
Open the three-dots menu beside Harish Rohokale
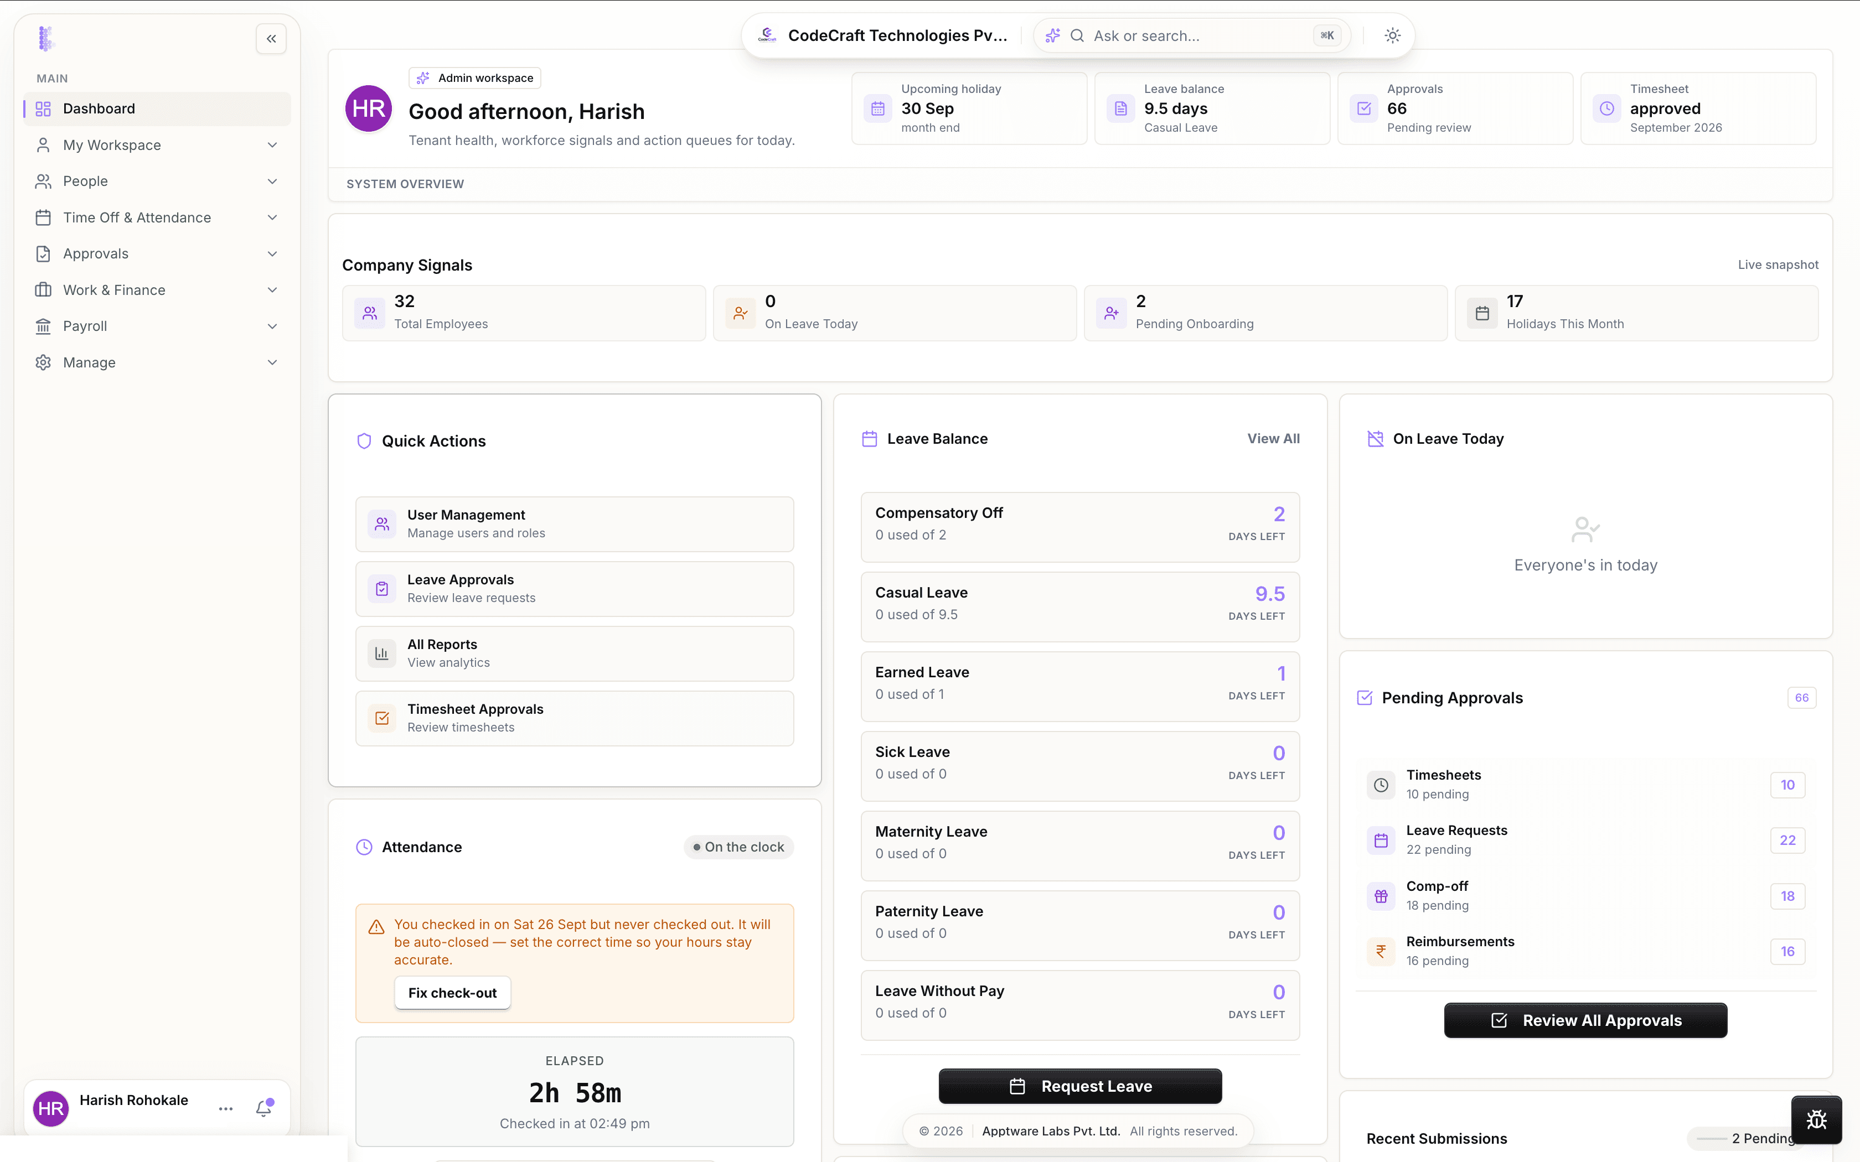226,1108
